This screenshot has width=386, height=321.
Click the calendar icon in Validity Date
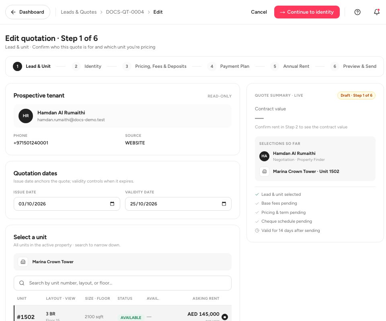(x=224, y=203)
